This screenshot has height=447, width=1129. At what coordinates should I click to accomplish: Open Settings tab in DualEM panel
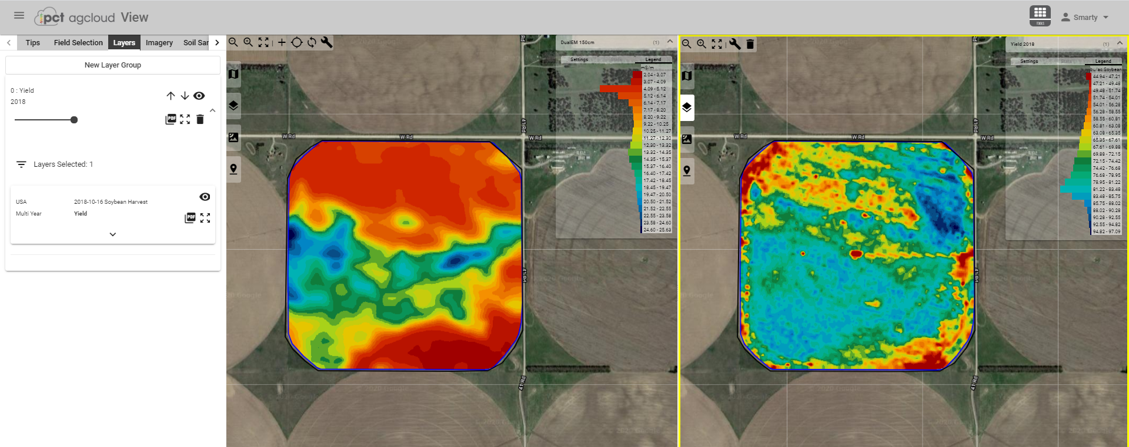click(x=579, y=59)
